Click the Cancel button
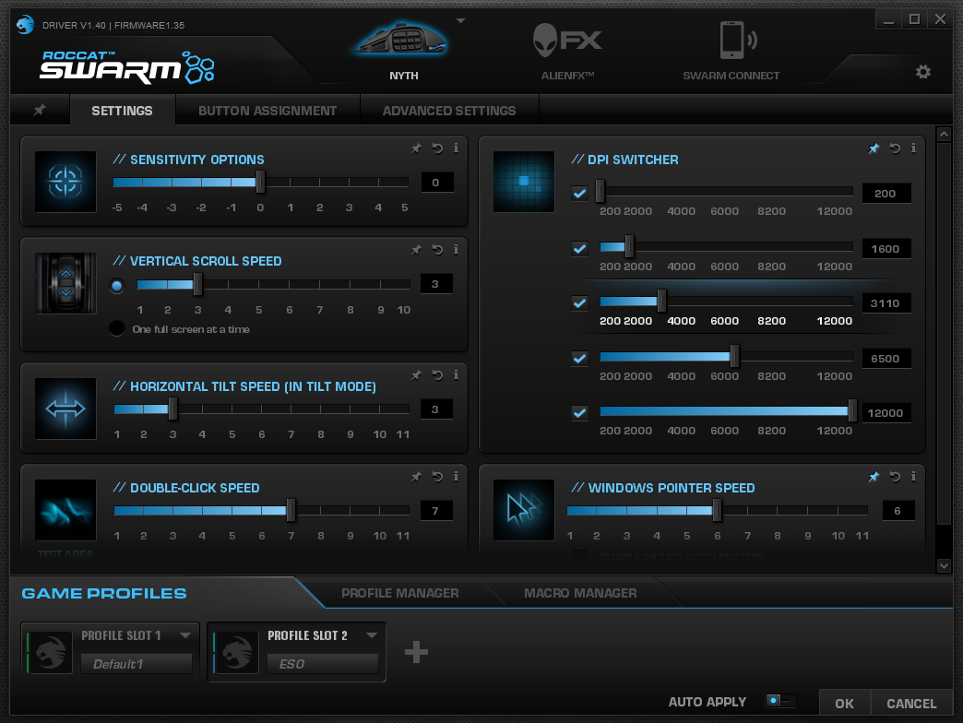Viewport: 963px width, 723px height. tap(911, 704)
